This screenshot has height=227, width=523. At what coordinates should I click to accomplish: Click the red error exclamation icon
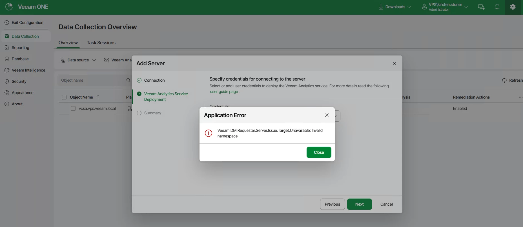(209, 133)
